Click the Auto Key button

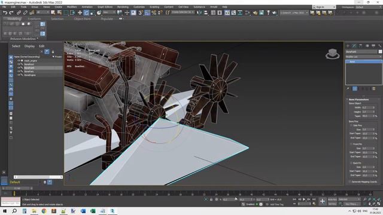(332, 199)
